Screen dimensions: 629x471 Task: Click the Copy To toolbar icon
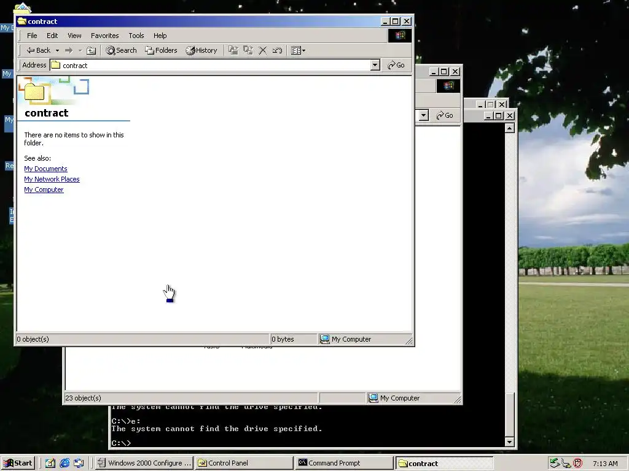point(248,50)
